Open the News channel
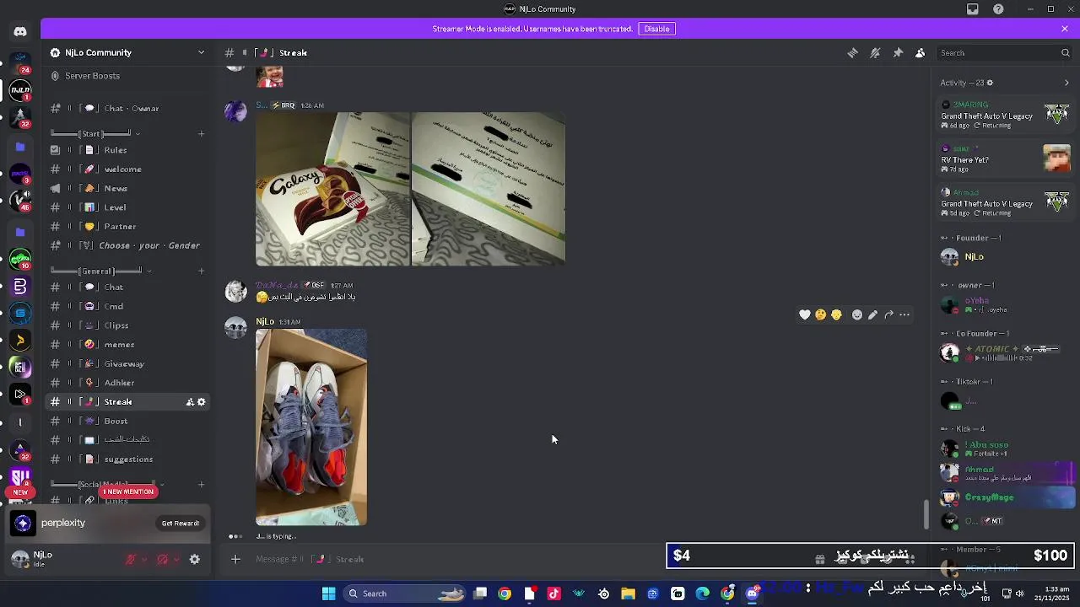The height and width of the screenshot is (607, 1080). [128, 189]
